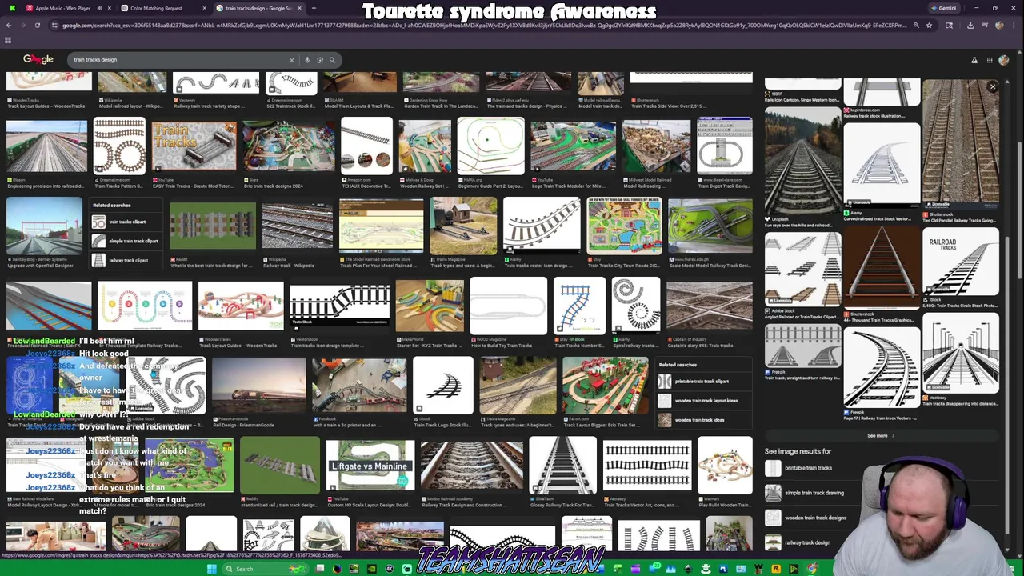Open the Shutterstock wooden track perspective image

(881, 268)
